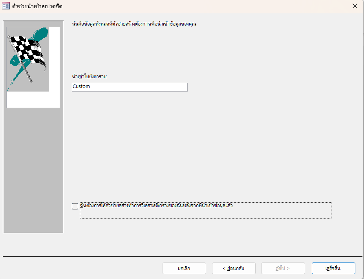Click the horizontal separator line above the buttons
The width and height of the screenshot is (364, 279).
click(x=181, y=256)
